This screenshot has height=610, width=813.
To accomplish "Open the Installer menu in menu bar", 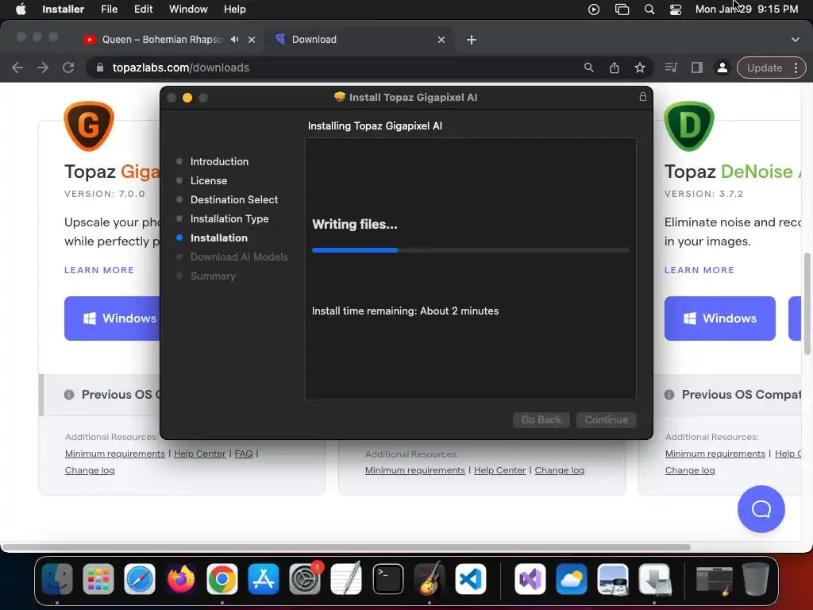I will (x=63, y=10).
